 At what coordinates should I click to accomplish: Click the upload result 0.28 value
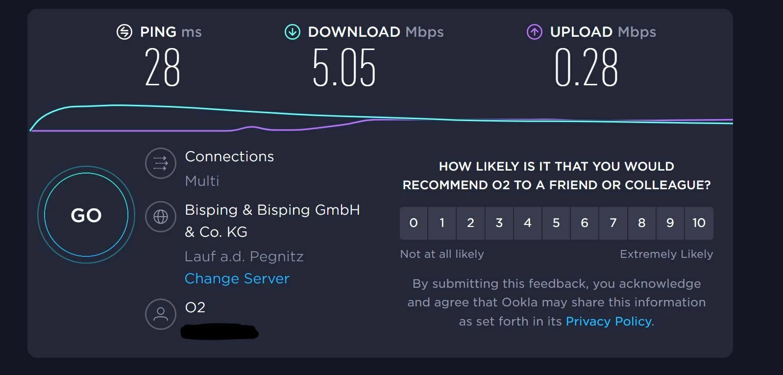[x=586, y=68]
